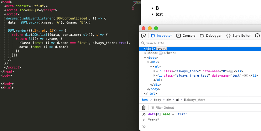261x131 pixels.
Task: Open the Style Editor tab
Action: pos(238,36)
